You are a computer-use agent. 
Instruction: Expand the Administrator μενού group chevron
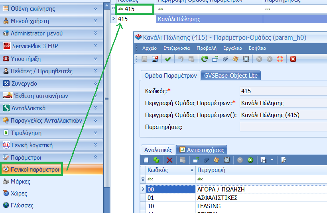96,33
